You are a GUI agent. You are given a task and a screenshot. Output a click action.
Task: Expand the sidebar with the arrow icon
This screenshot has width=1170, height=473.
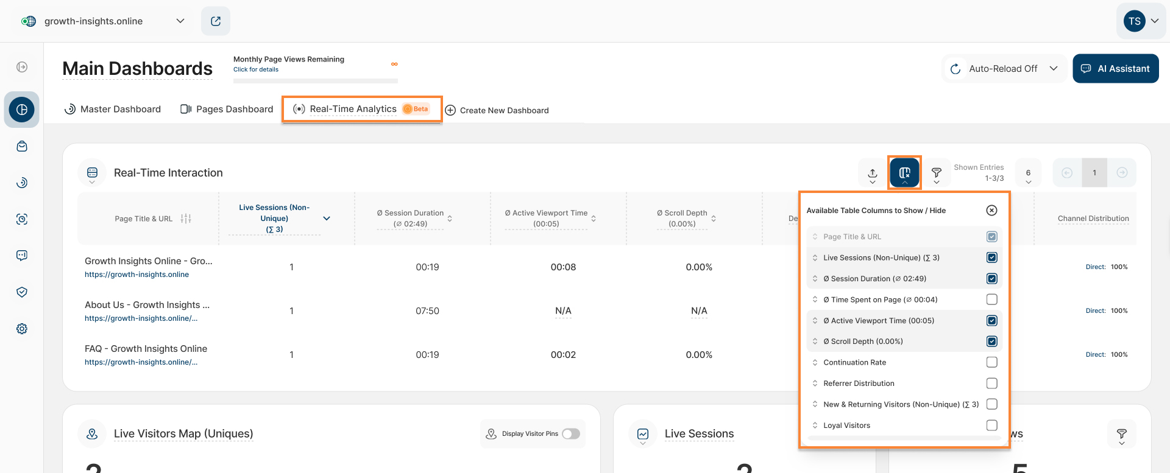click(22, 67)
